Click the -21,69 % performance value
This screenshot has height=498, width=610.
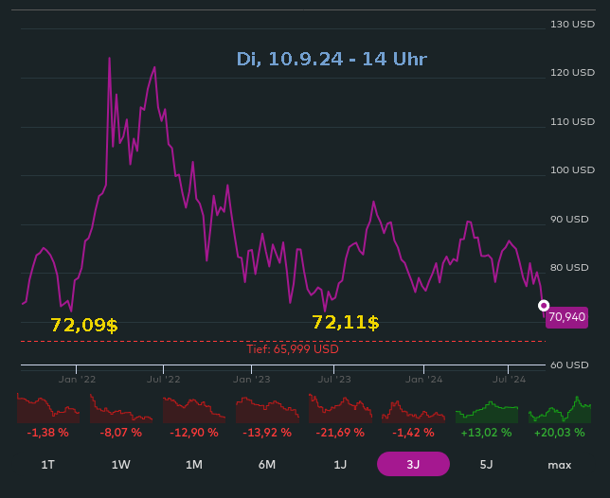[x=340, y=433]
